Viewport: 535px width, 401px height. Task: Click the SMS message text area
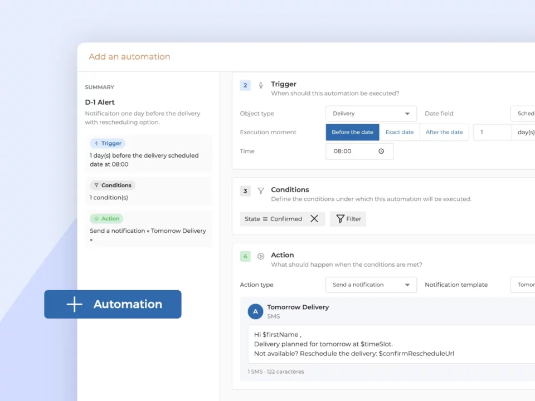[x=391, y=344]
